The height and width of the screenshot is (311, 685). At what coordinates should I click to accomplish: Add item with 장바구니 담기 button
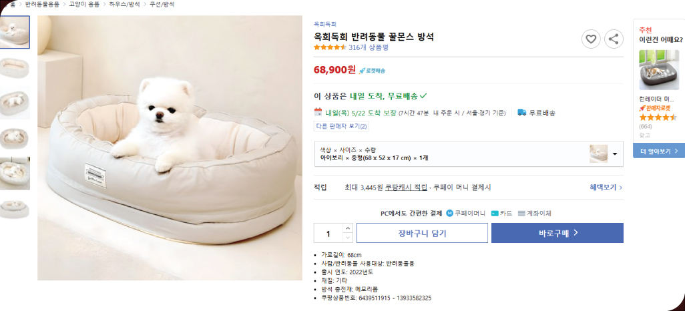(x=422, y=233)
